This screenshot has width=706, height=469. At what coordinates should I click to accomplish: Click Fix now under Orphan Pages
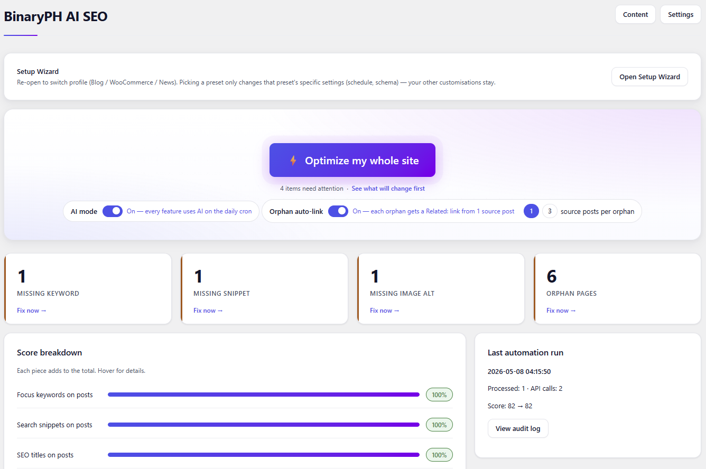coord(561,311)
